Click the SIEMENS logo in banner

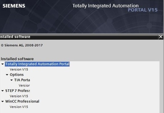point(14,6)
